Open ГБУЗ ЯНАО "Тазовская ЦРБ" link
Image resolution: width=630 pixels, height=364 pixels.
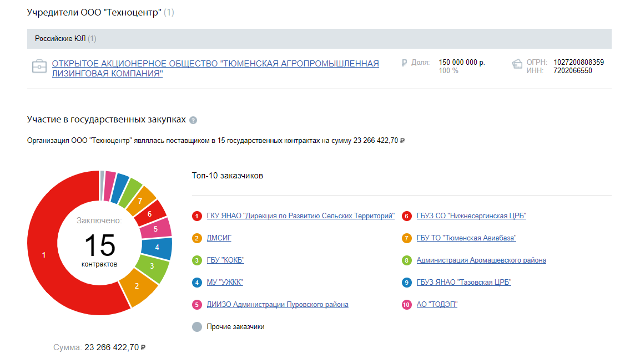(x=463, y=282)
